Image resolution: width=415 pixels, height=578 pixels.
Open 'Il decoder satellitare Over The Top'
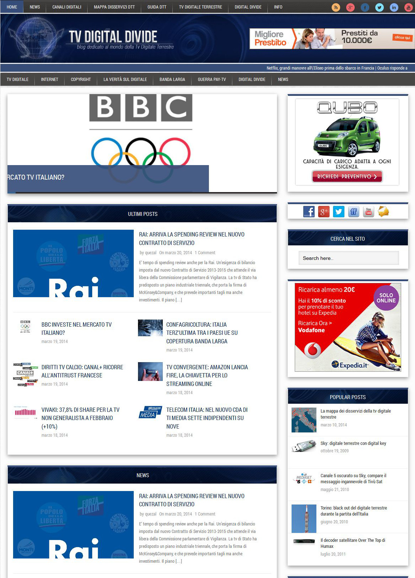353,543
